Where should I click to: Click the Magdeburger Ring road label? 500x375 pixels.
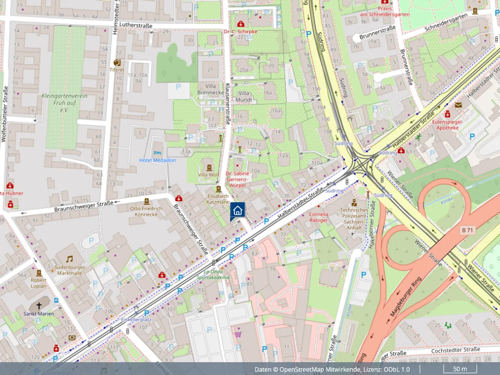tap(405, 297)
